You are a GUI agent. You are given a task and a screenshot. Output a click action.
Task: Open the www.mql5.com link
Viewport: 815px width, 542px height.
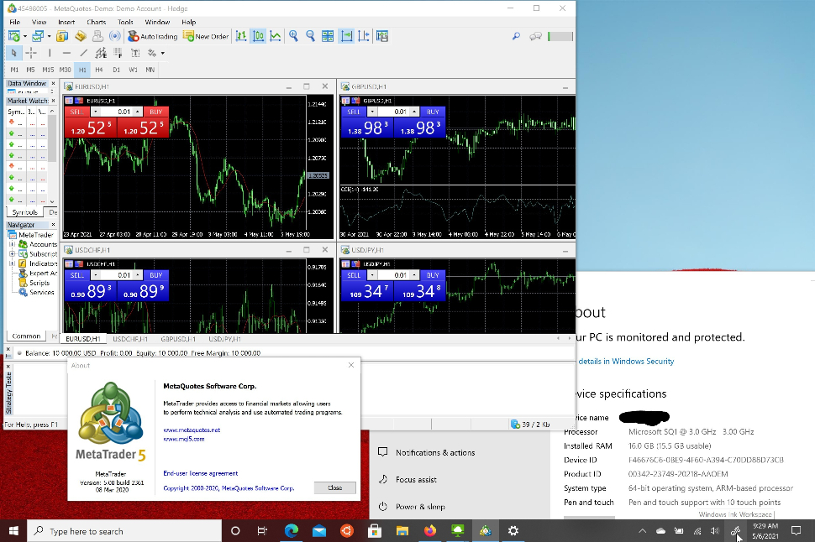click(x=184, y=439)
